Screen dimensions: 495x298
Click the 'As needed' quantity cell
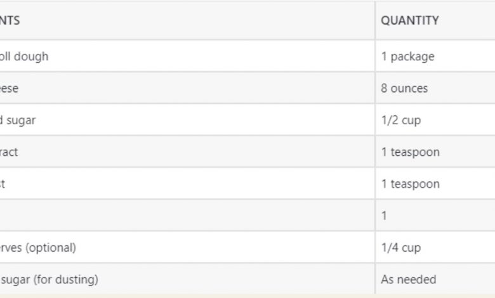point(408,279)
